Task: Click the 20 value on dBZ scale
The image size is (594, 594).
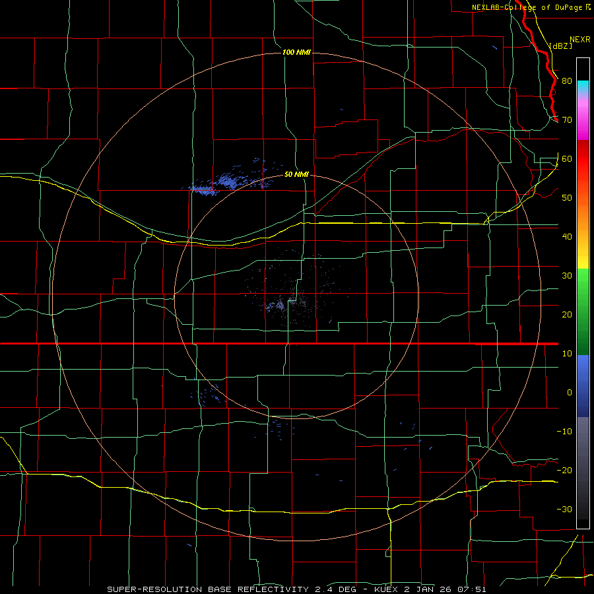Action: pos(567,315)
